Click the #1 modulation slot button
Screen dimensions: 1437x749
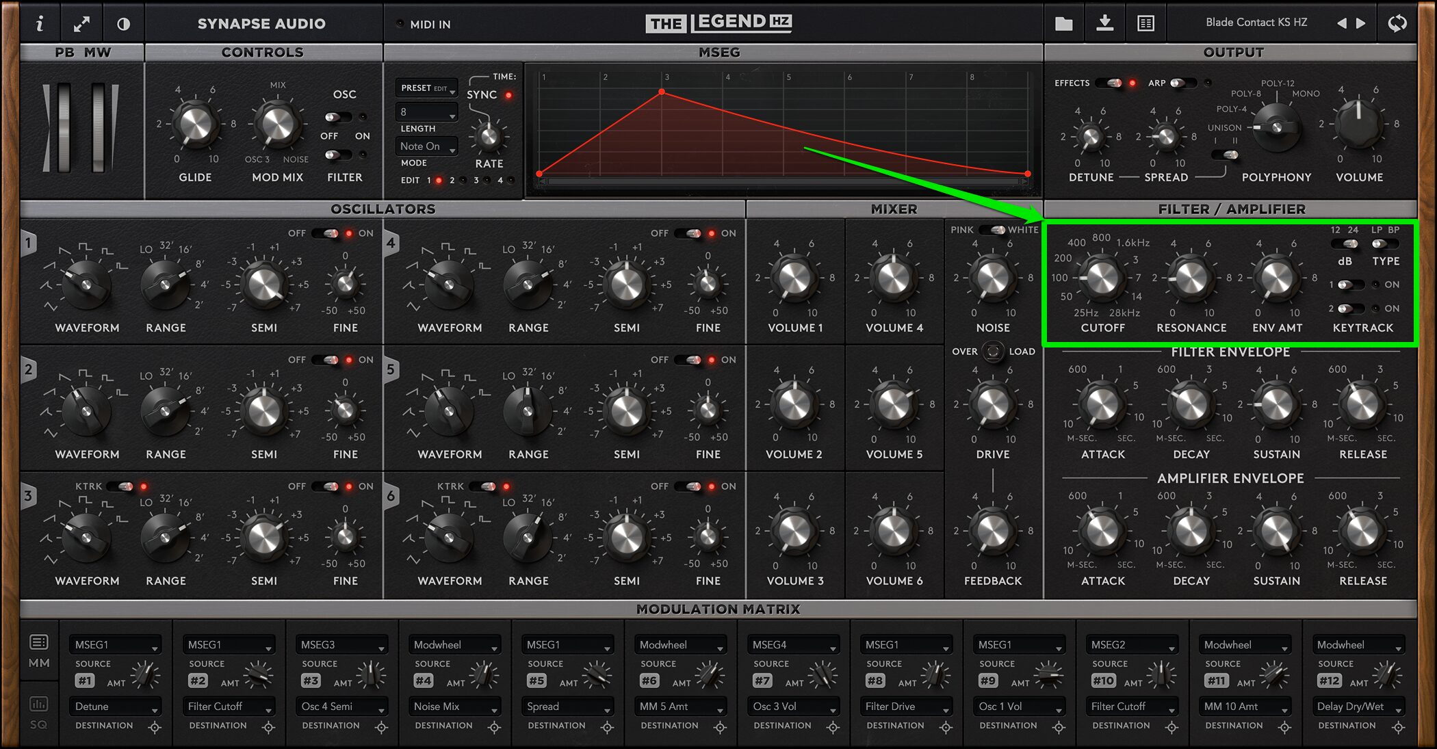pos(85,681)
